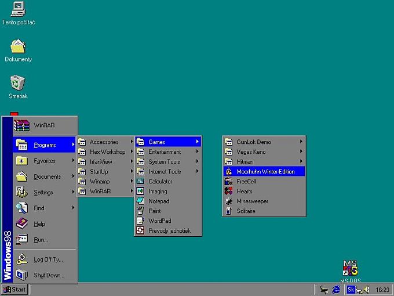Expand the Vegas Keno submenu arrow
Screen dimensions: 394x296
301,151
